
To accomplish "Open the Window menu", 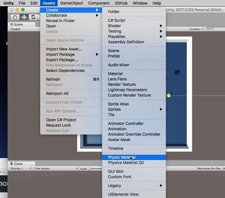I will pos(140,3).
